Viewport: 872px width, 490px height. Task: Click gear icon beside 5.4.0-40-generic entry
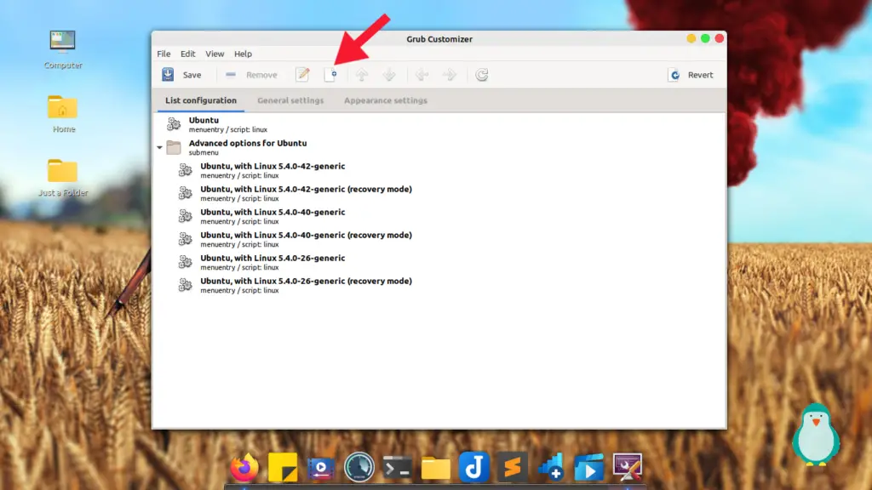click(185, 216)
